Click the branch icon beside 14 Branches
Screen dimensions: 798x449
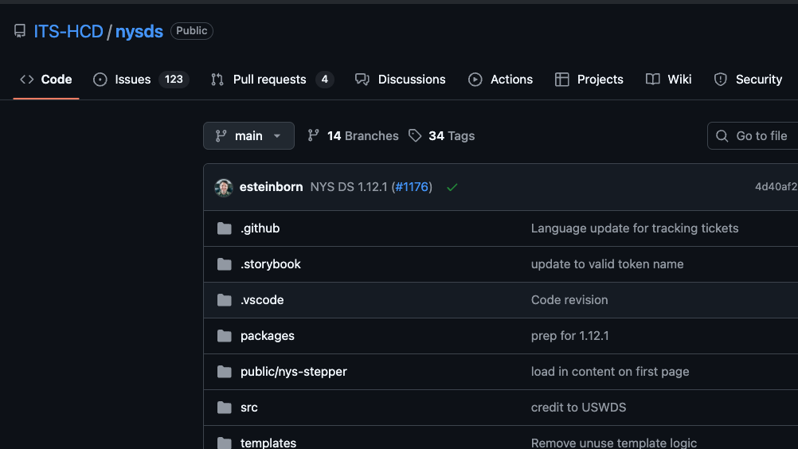click(x=314, y=136)
